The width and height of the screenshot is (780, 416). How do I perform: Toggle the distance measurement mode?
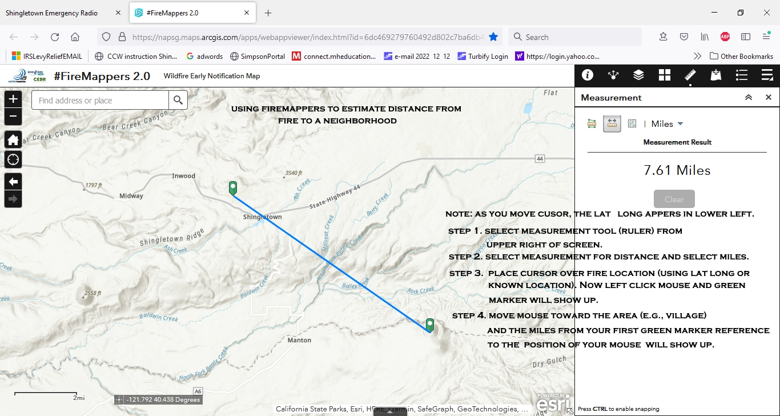pos(612,123)
